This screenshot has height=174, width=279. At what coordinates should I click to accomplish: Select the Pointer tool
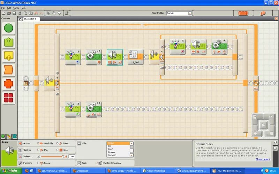[48, 13]
